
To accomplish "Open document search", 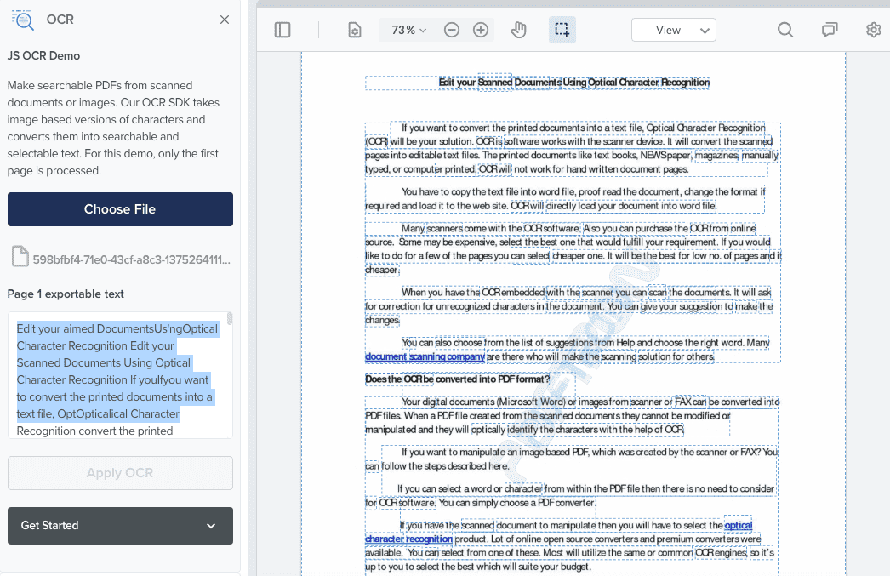I will pyautogui.click(x=784, y=29).
